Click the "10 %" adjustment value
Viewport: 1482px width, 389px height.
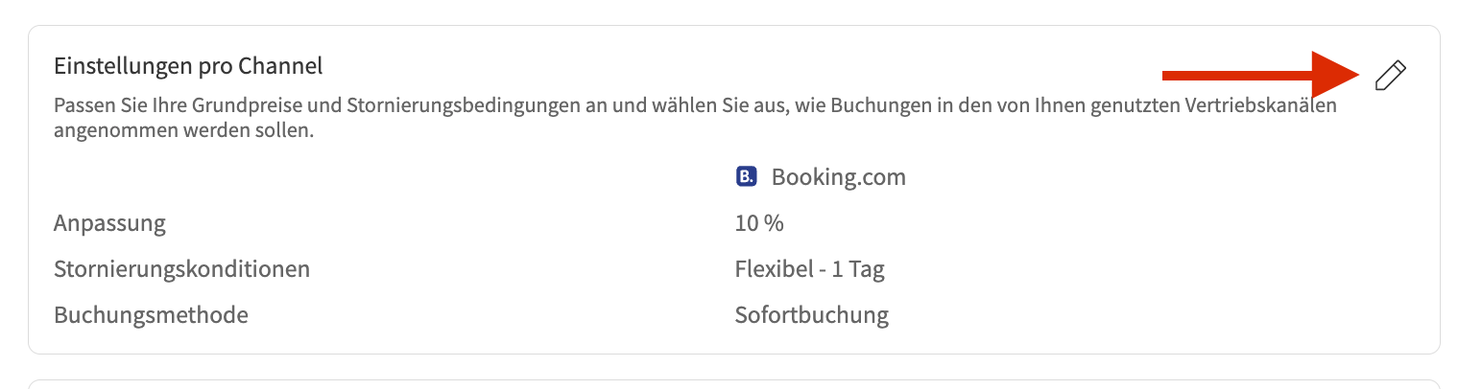[x=759, y=224]
